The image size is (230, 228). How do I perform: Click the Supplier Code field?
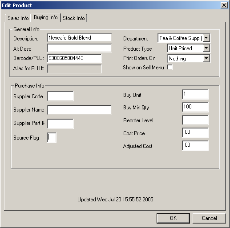61,96
